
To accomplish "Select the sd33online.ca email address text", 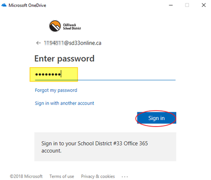I will pos(73,43).
